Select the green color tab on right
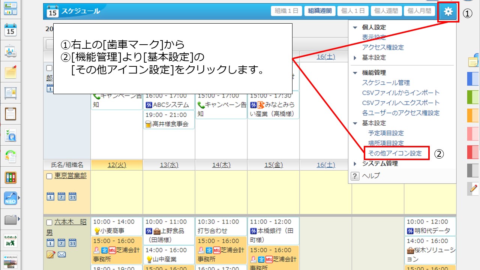The image size is (480, 270). pyautogui.click(x=472, y=97)
